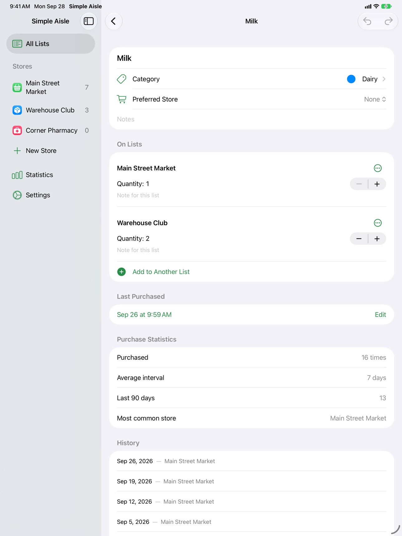402x536 pixels.
Task: Click the Main Street Market basket icon
Action: (x=17, y=87)
